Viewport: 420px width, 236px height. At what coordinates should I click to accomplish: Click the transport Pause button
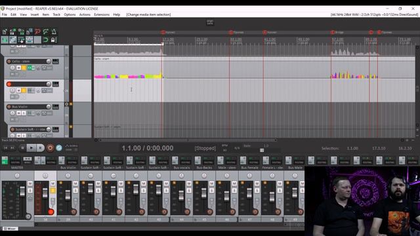(x=40, y=147)
